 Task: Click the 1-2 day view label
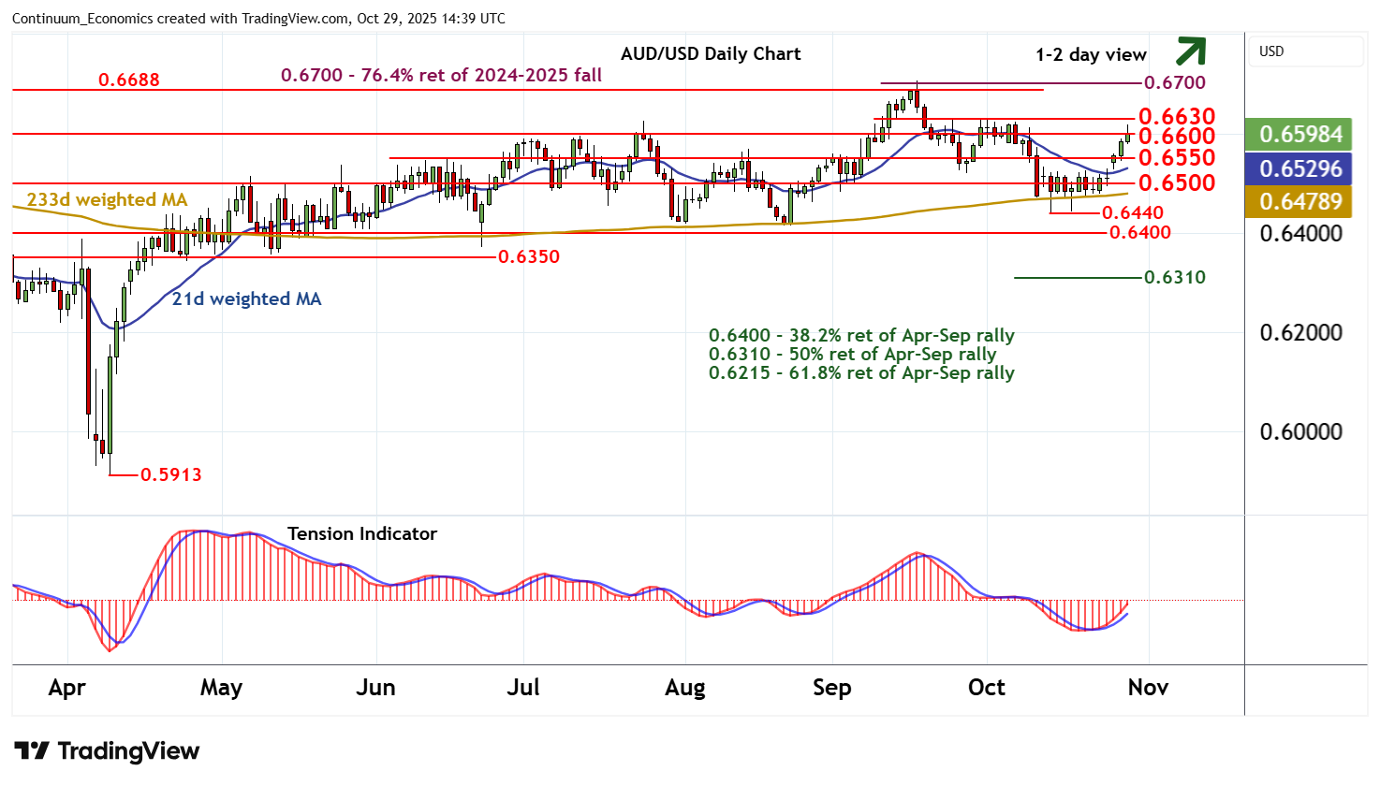click(x=1091, y=55)
